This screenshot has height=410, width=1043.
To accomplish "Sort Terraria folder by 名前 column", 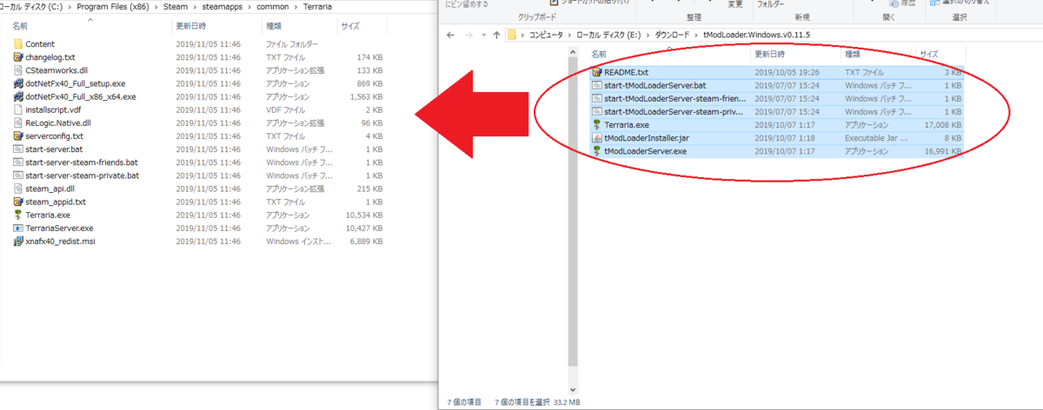I will click(20, 26).
